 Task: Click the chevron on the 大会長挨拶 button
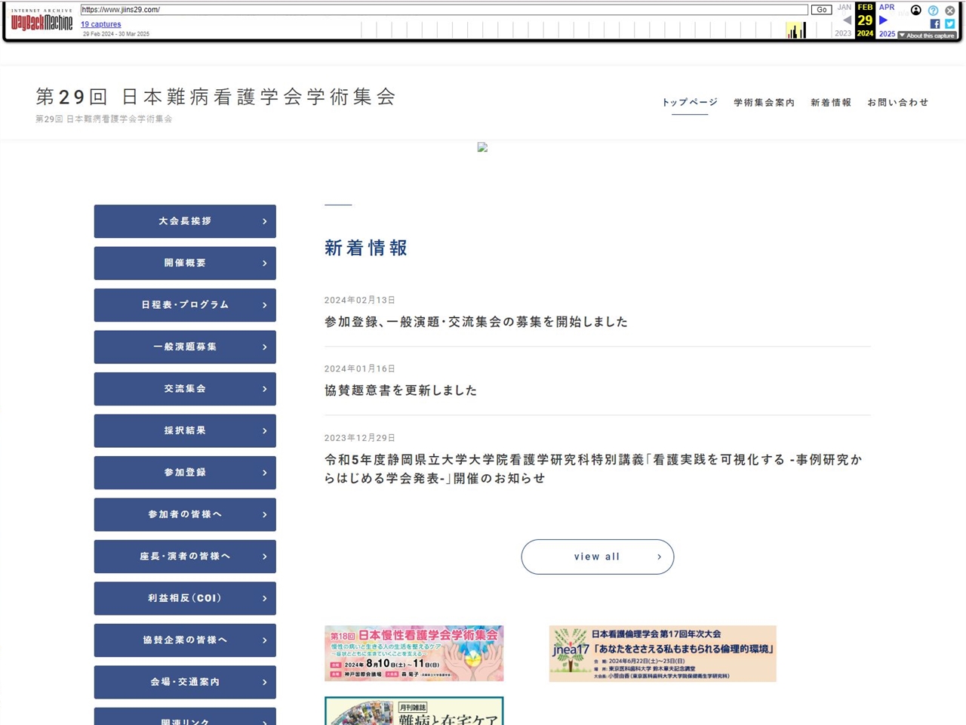(264, 221)
